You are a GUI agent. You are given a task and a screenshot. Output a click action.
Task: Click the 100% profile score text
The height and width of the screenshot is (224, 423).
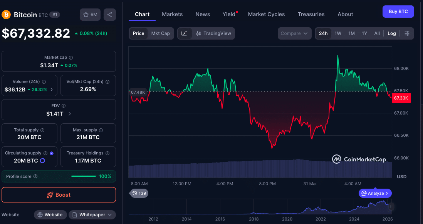[105, 176]
